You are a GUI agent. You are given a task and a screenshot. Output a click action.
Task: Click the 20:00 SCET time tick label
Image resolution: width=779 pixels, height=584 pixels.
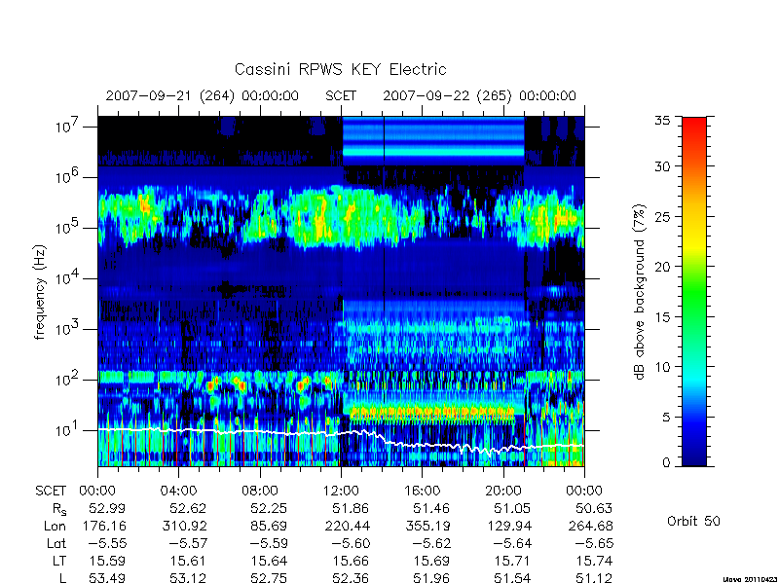pos(503,491)
